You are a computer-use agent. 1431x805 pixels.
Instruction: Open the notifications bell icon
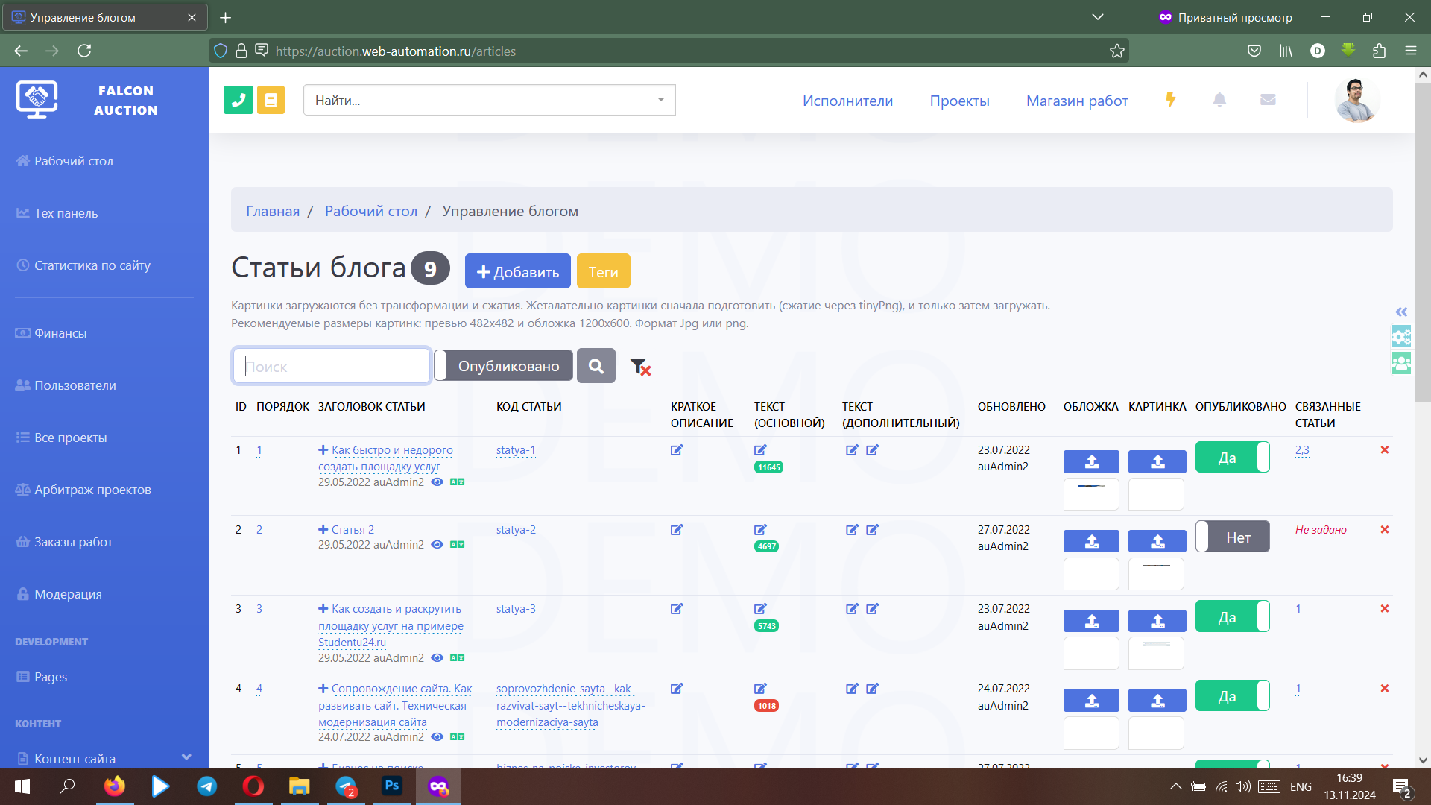1219,99
